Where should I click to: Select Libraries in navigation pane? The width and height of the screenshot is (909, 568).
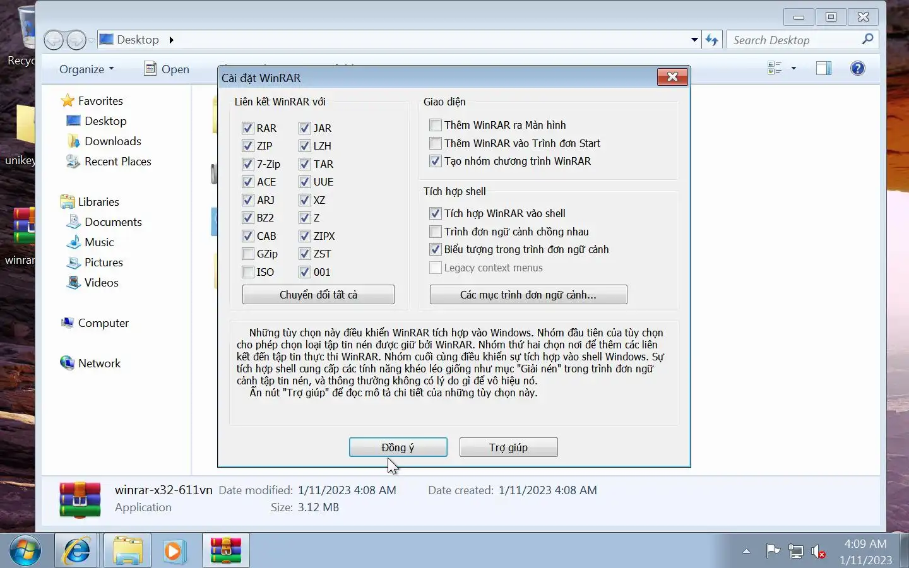point(90,202)
